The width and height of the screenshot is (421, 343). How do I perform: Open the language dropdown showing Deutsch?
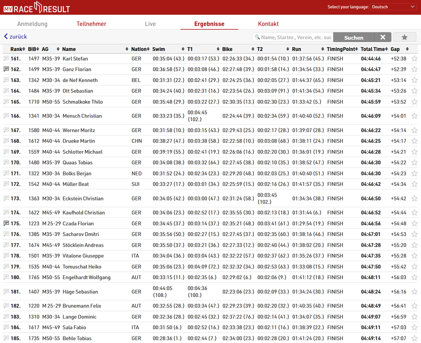pyautogui.click(x=394, y=7)
